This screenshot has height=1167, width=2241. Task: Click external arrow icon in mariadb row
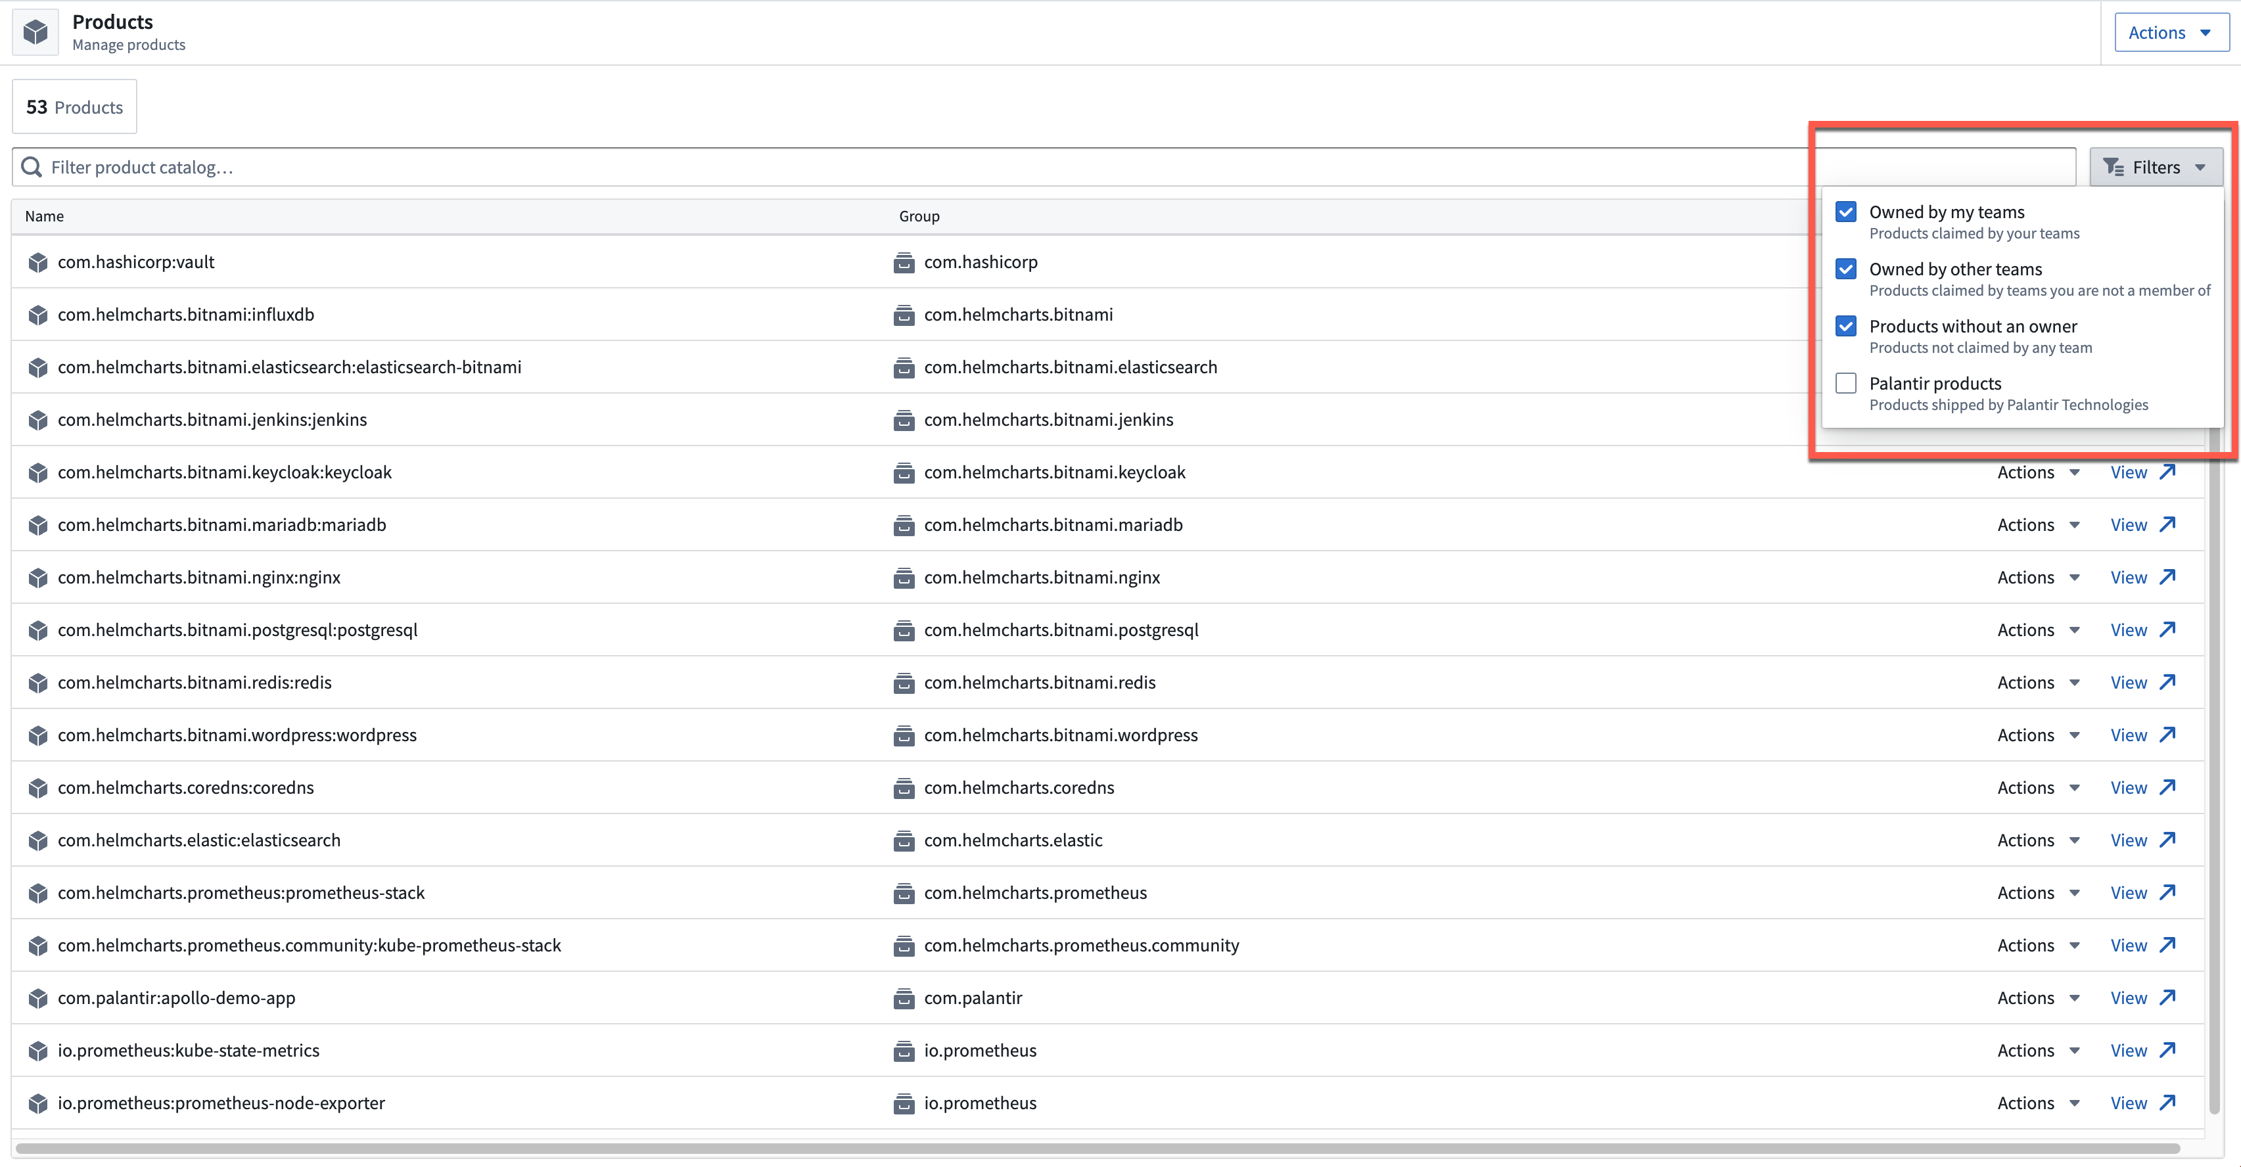[x=2167, y=524]
